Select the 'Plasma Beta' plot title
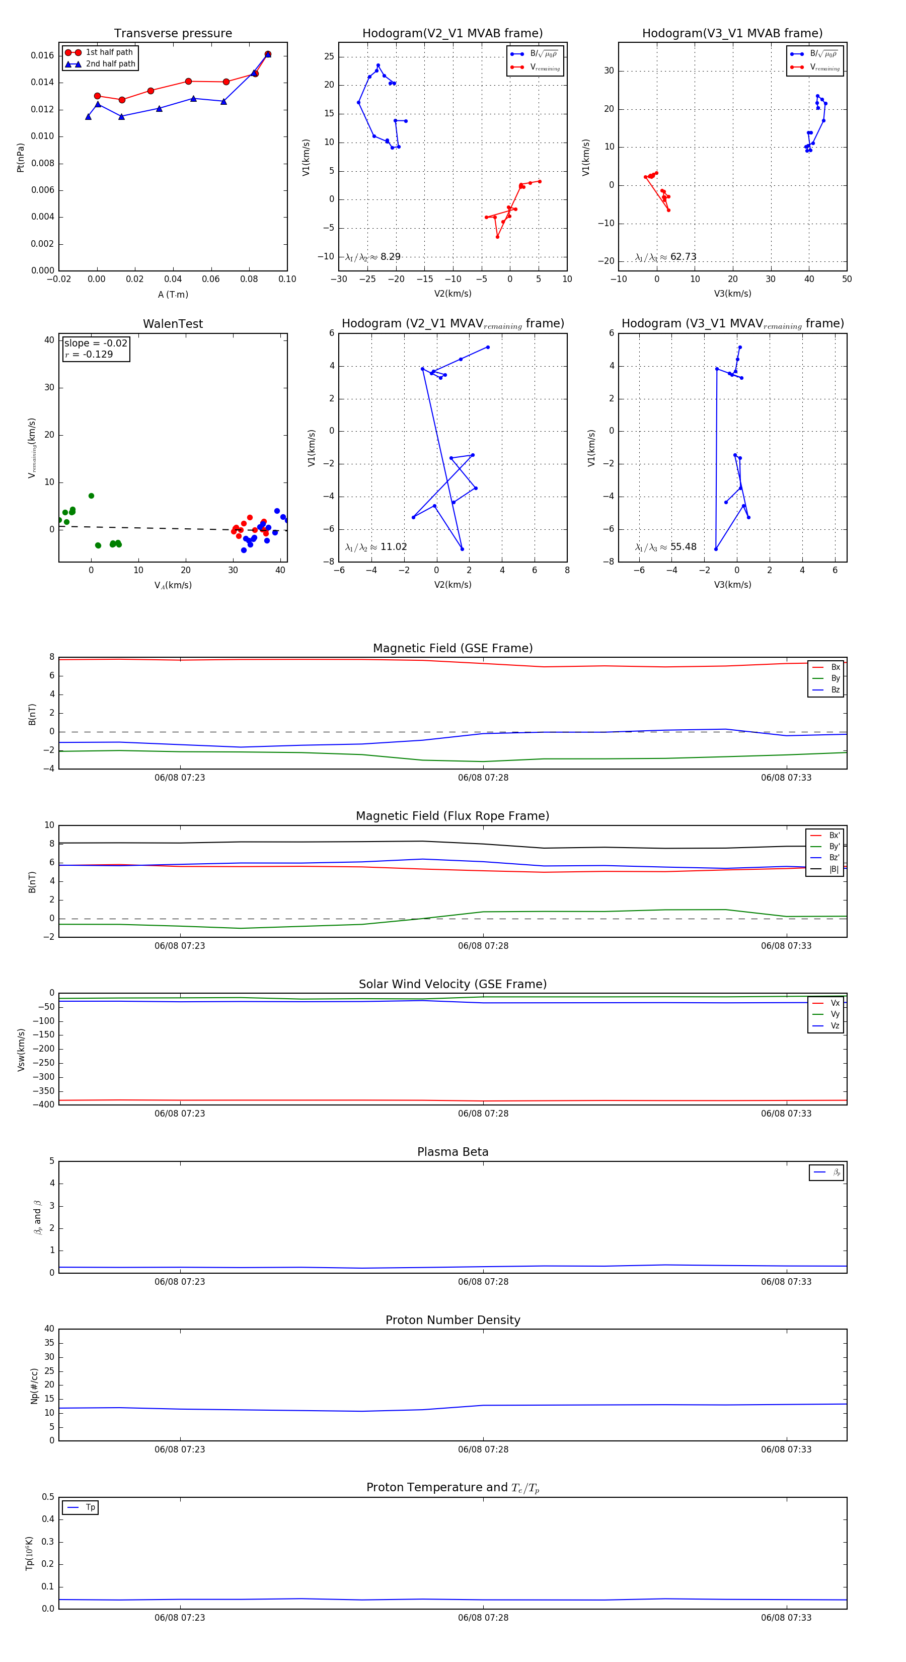This screenshot has width=906, height=1662. (452, 1152)
